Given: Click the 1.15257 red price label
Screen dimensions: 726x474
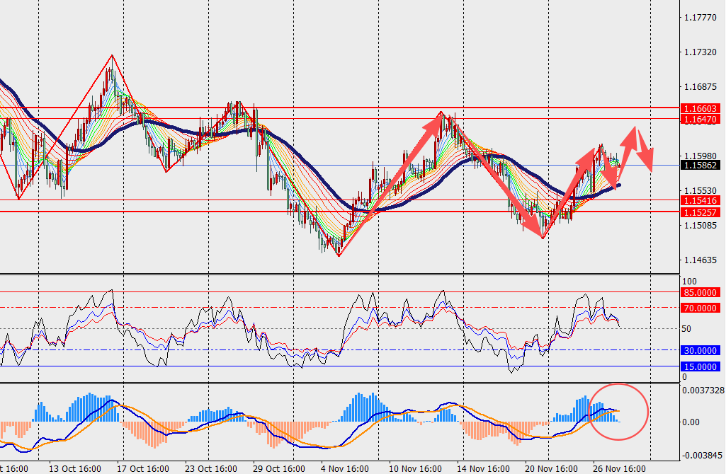Looking at the screenshot, I should click(x=700, y=212).
